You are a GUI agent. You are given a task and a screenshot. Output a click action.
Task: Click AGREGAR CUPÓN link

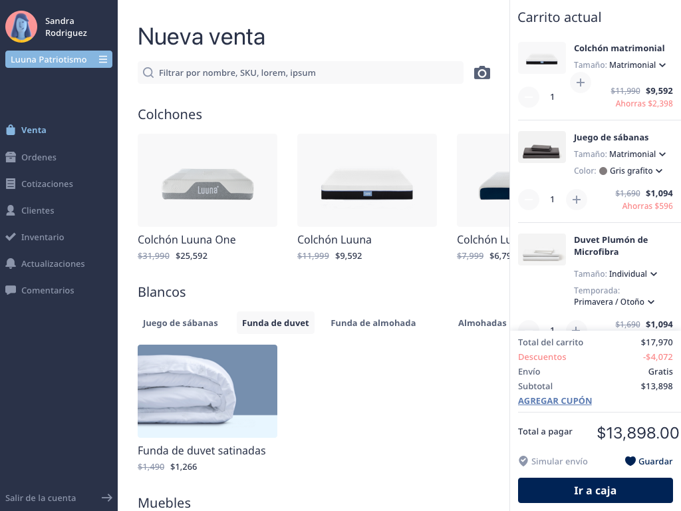[x=555, y=401]
